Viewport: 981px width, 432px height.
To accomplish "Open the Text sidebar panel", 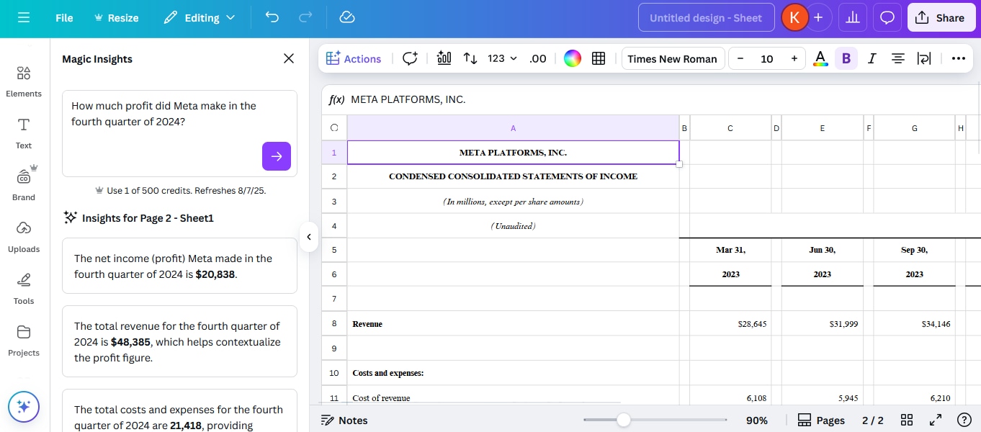I will coord(24,133).
